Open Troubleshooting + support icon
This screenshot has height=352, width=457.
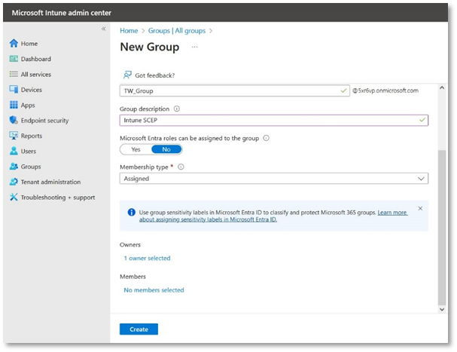[14, 197]
